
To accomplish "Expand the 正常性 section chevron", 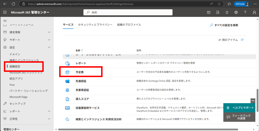I will click(49, 119).
